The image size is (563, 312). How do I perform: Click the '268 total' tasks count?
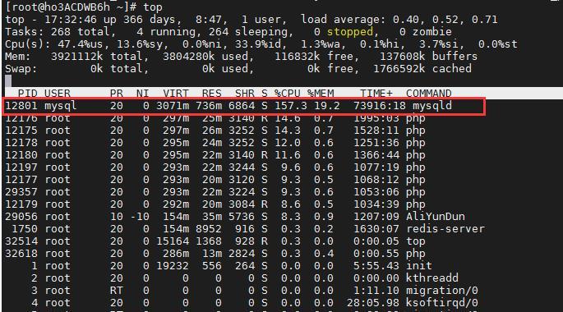(80, 32)
